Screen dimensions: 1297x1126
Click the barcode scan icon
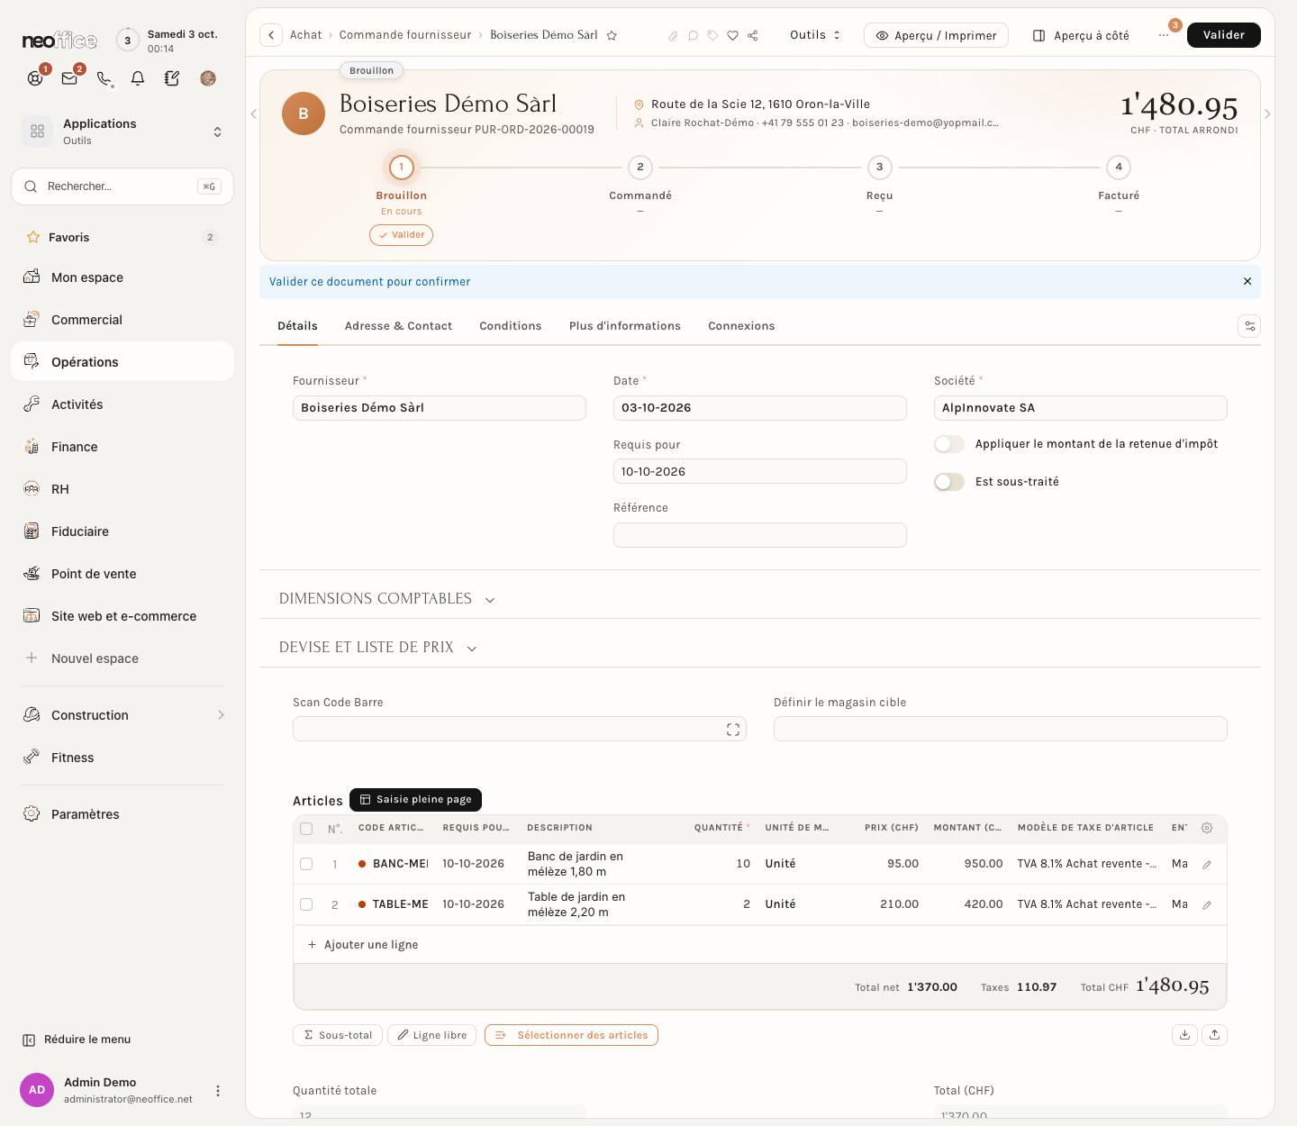[x=733, y=730]
